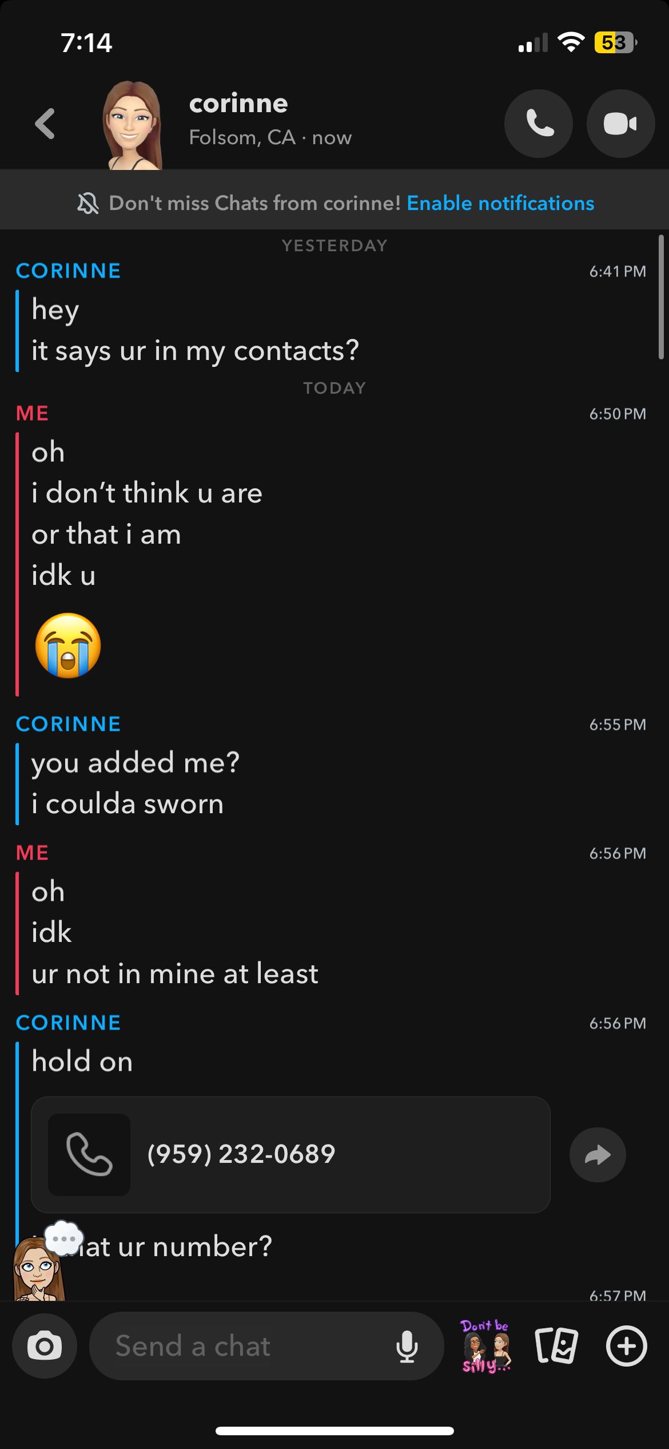This screenshot has height=1449, width=669.
Task: Tap the plus button for more options
Action: [627, 1346]
